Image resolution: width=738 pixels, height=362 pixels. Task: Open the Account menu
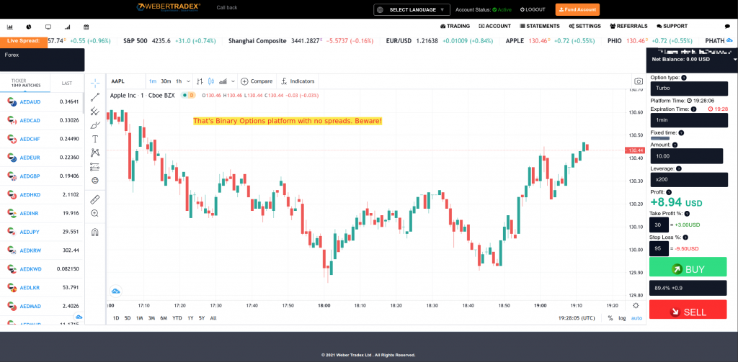(x=494, y=27)
